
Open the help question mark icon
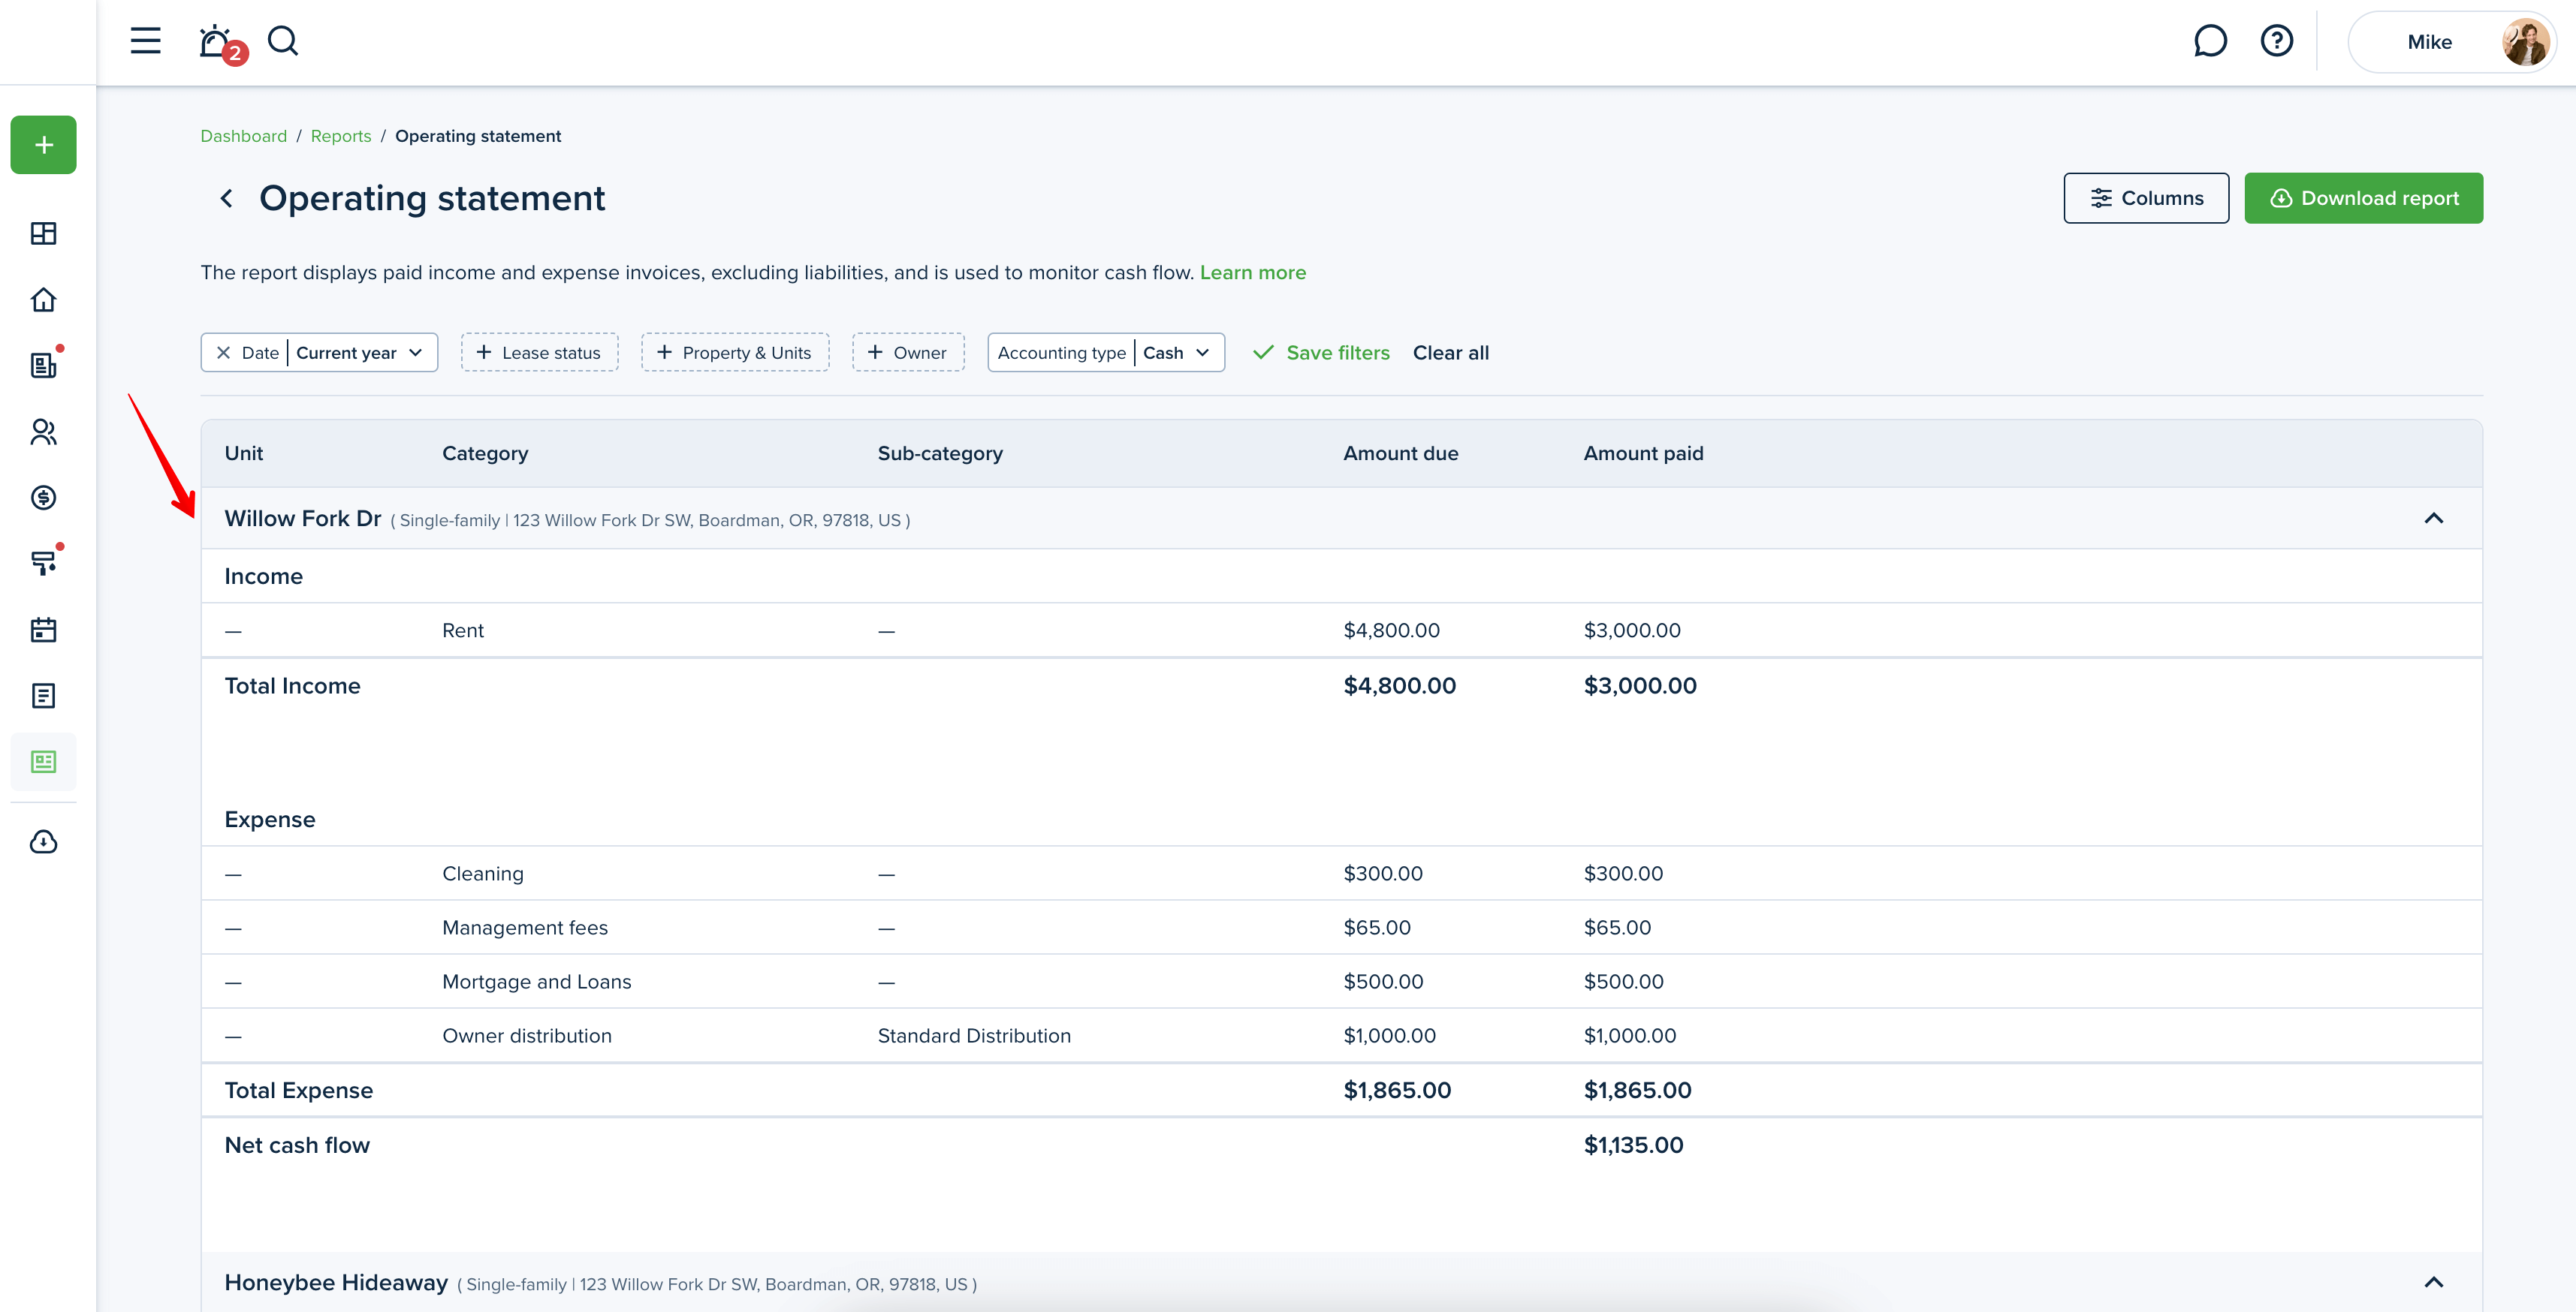coord(2277,41)
